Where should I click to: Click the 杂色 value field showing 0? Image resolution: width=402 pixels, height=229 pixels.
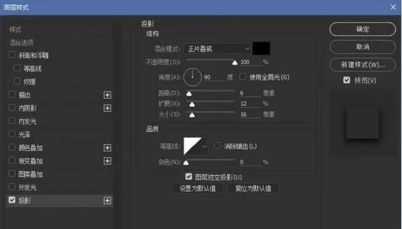coord(250,162)
